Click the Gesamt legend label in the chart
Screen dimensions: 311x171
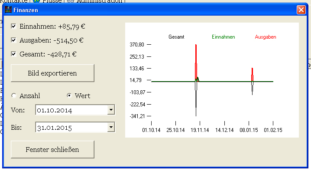tap(176, 37)
